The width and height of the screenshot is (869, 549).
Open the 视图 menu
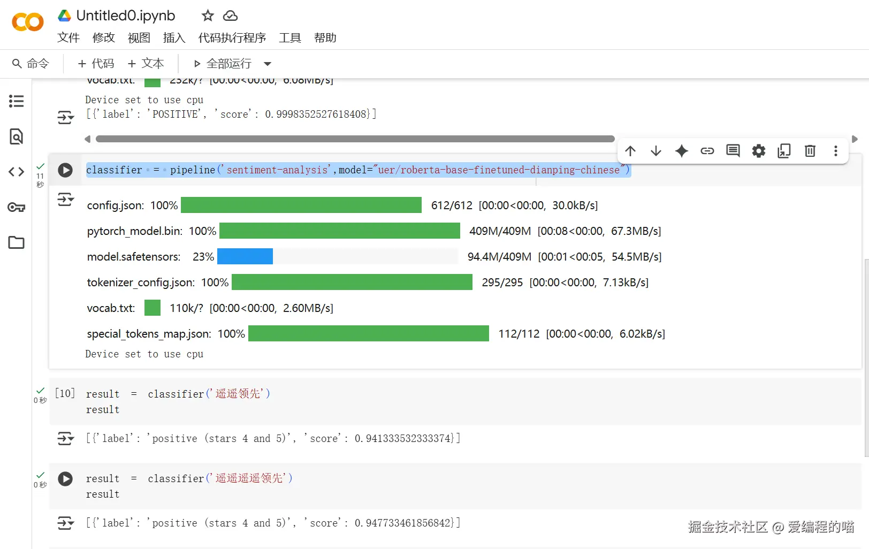[x=139, y=37]
